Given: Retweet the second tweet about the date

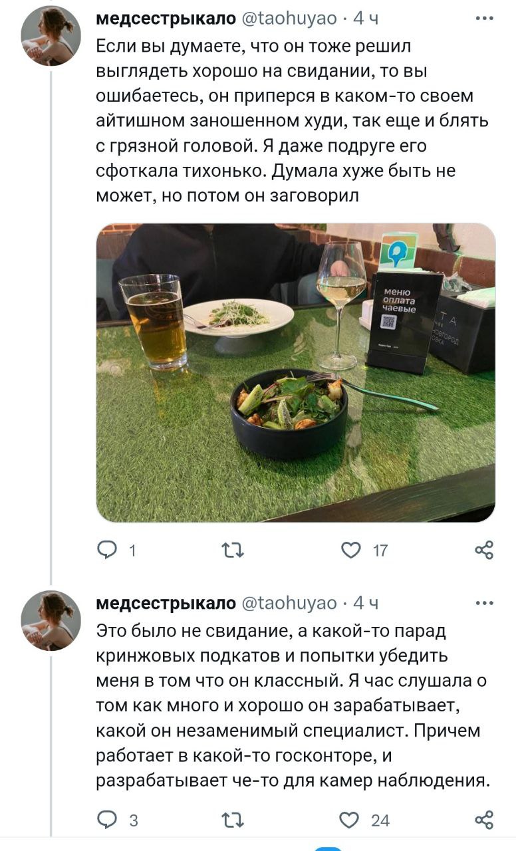Looking at the screenshot, I should (x=232, y=820).
